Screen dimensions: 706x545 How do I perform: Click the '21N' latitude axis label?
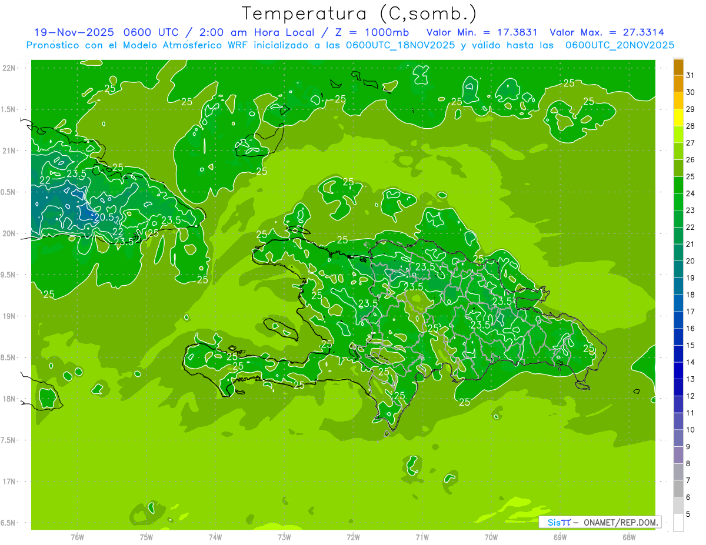pyautogui.click(x=9, y=151)
